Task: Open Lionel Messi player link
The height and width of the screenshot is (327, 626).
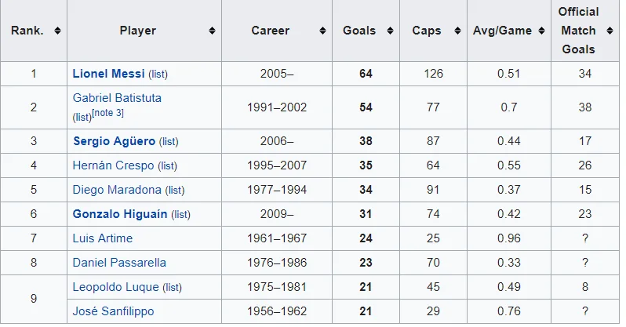Action: click(x=108, y=74)
